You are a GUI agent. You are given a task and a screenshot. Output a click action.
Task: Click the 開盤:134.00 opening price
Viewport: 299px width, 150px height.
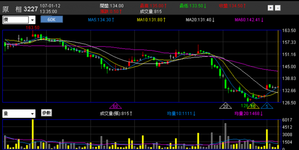(112, 6)
